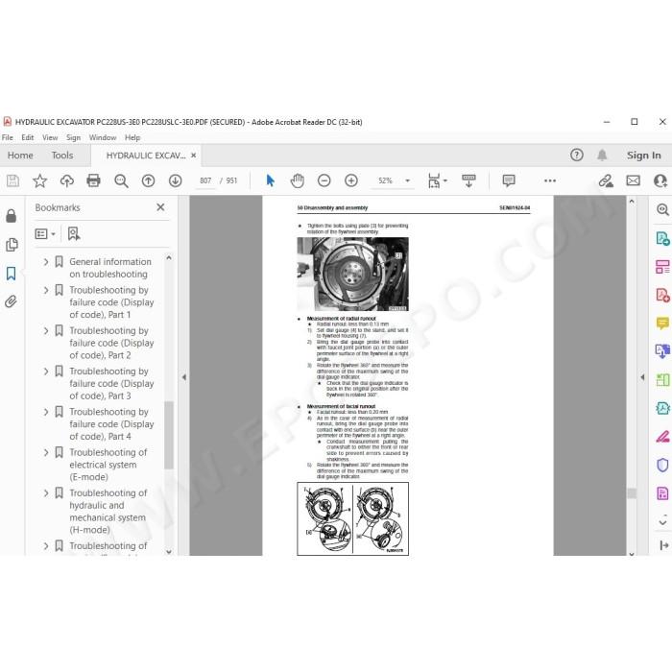This screenshot has height=672, width=672.
Task: Click the cloud upload icon
Action: 67,180
